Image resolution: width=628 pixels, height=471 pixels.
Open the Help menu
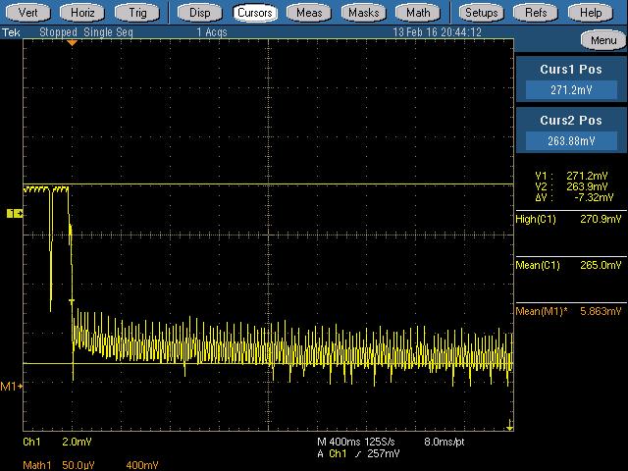(590, 13)
